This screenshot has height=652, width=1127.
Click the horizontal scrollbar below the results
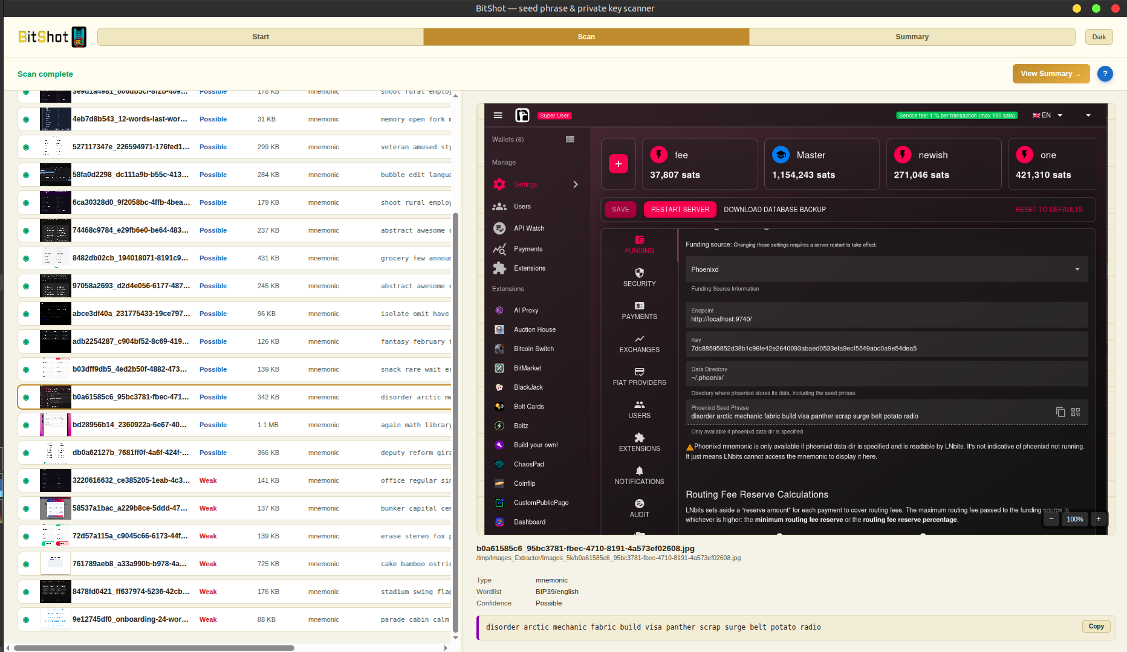154,648
